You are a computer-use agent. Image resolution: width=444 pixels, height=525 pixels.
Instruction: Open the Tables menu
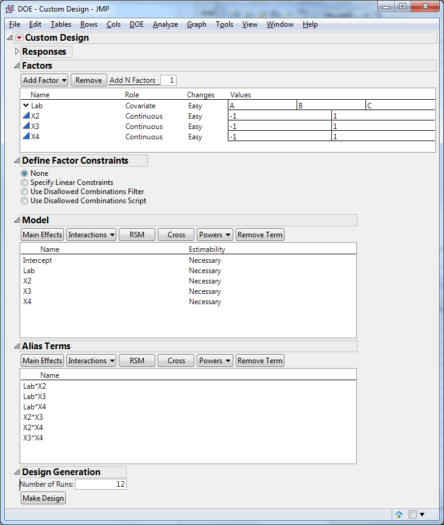click(61, 24)
